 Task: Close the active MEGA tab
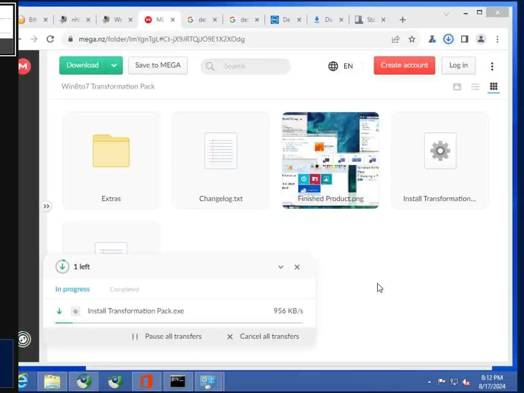click(172, 20)
